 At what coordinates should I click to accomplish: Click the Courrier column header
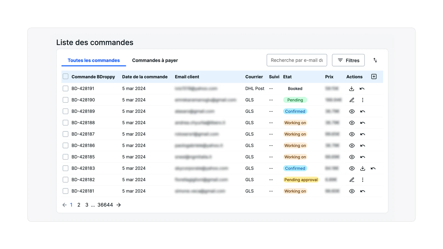254,77
